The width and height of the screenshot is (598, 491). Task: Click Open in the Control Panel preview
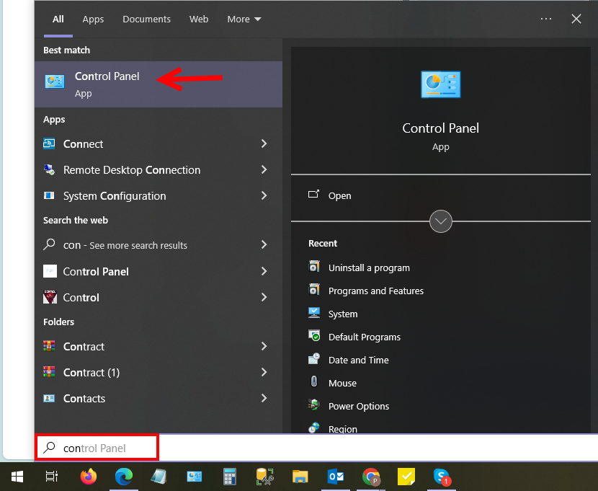pyautogui.click(x=330, y=195)
